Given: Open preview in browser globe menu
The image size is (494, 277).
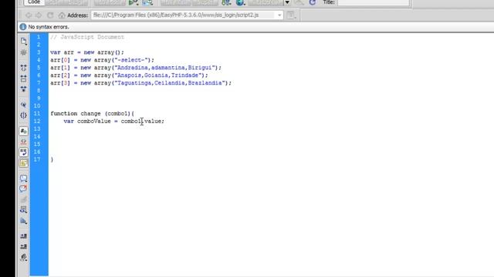Looking at the screenshot, I should 240,2.
